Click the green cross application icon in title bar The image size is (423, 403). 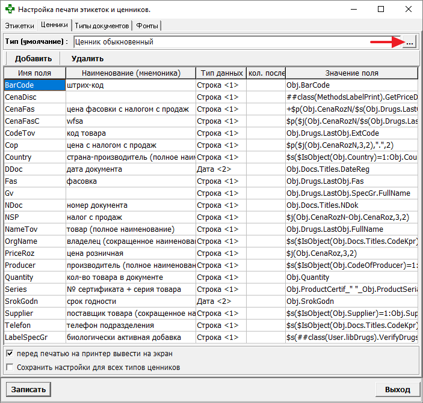(10, 10)
